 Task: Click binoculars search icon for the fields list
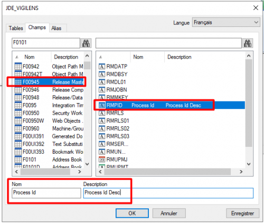point(248,43)
